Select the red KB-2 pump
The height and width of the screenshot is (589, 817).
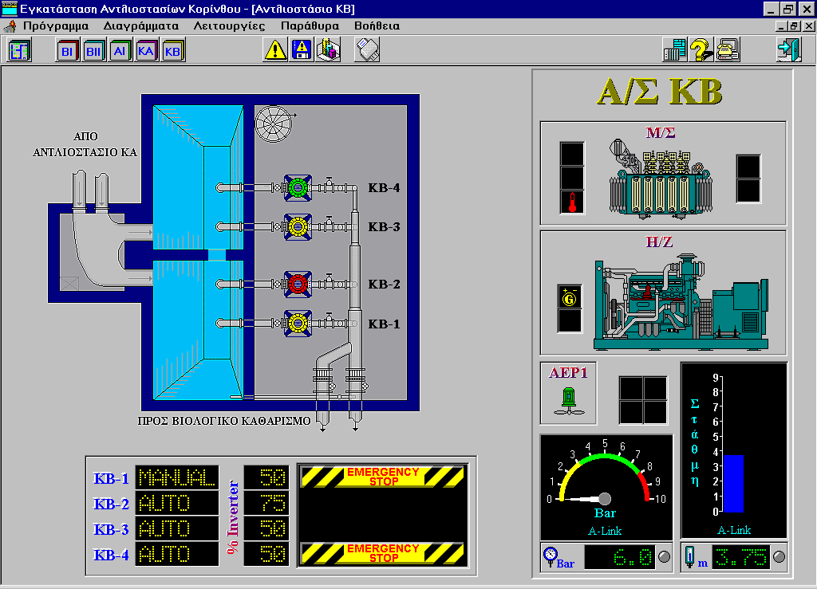tap(298, 283)
